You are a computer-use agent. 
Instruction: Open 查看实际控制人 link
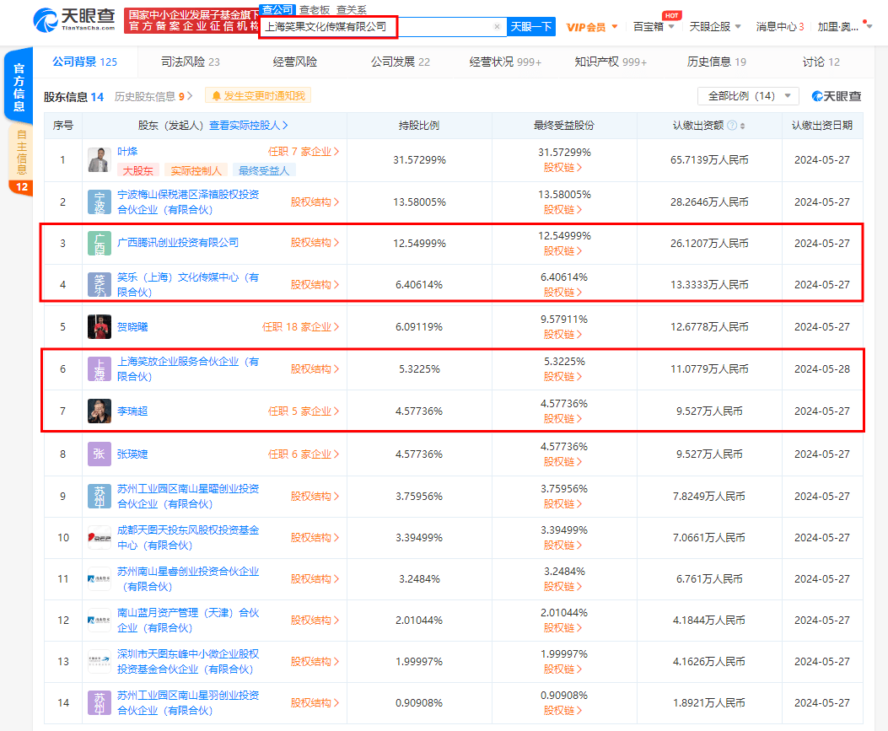pos(249,126)
